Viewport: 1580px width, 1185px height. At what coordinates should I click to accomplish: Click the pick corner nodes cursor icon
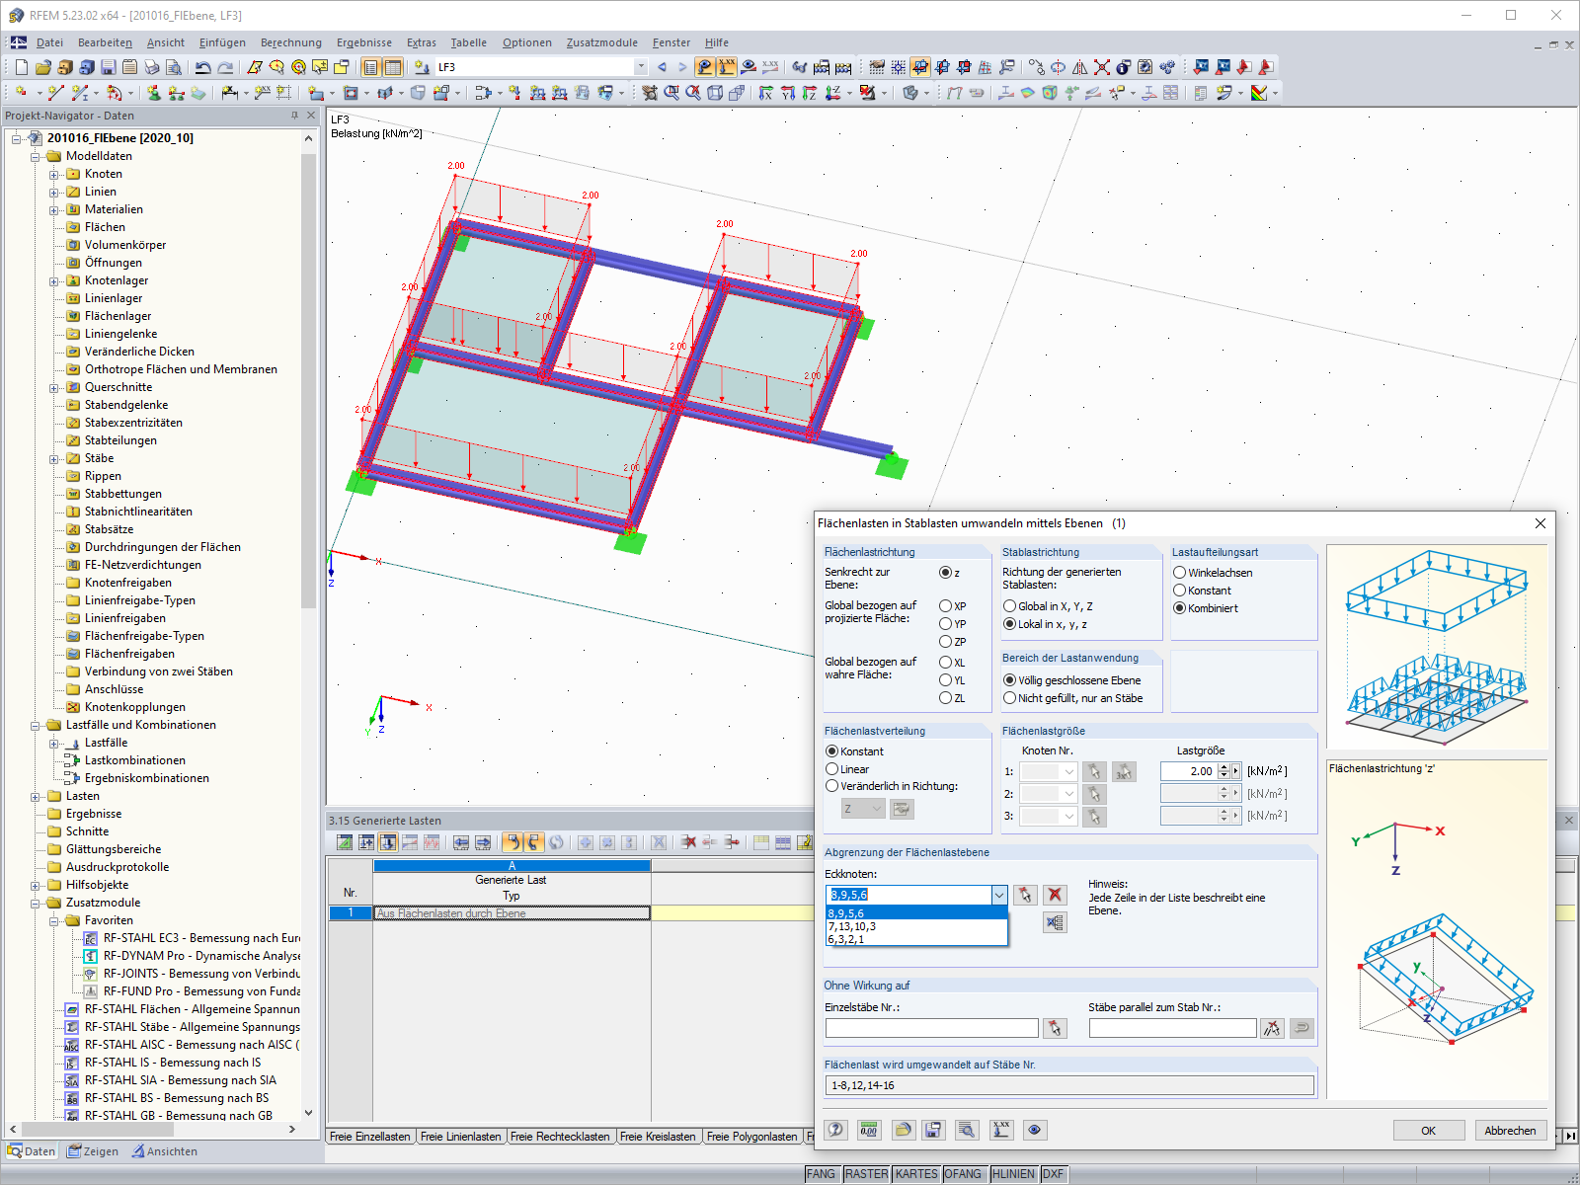point(1025,895)
